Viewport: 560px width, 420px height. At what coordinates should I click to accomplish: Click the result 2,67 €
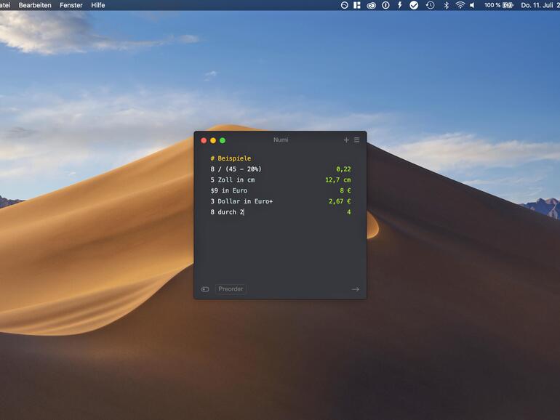339,201
